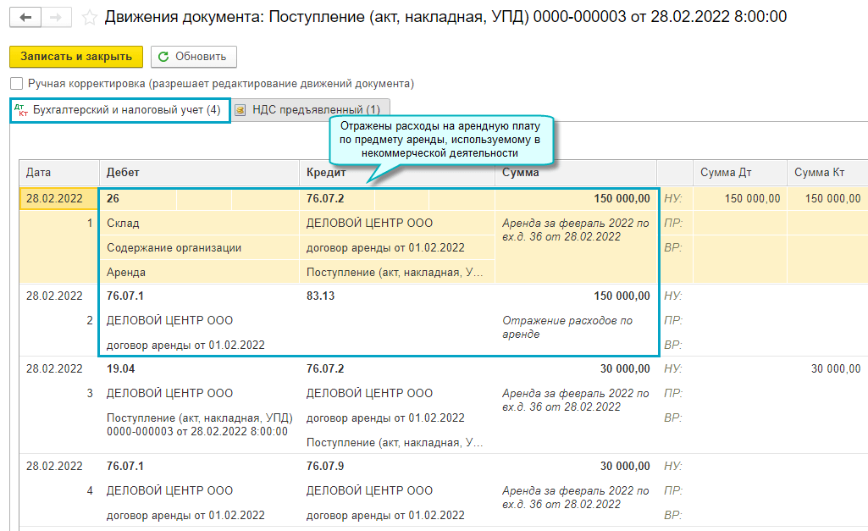Select Сумма Дт value 150 000,00
The image size is (868, 531).
[739, 198]
